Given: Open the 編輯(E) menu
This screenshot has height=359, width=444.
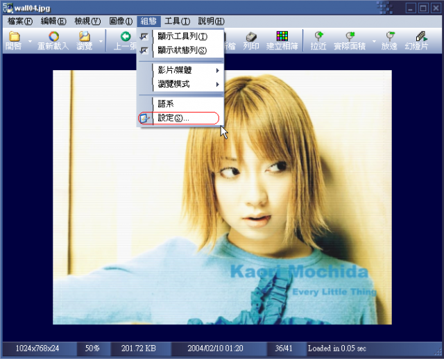Looking at the screenshot, I should [53, 22].
